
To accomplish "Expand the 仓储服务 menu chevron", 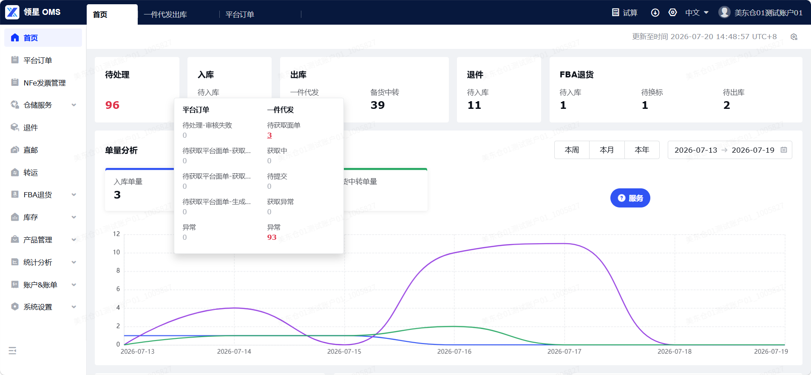I will point(74,105).
